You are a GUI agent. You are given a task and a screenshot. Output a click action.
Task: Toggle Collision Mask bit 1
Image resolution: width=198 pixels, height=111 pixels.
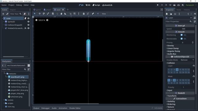[x=169, y=80]
